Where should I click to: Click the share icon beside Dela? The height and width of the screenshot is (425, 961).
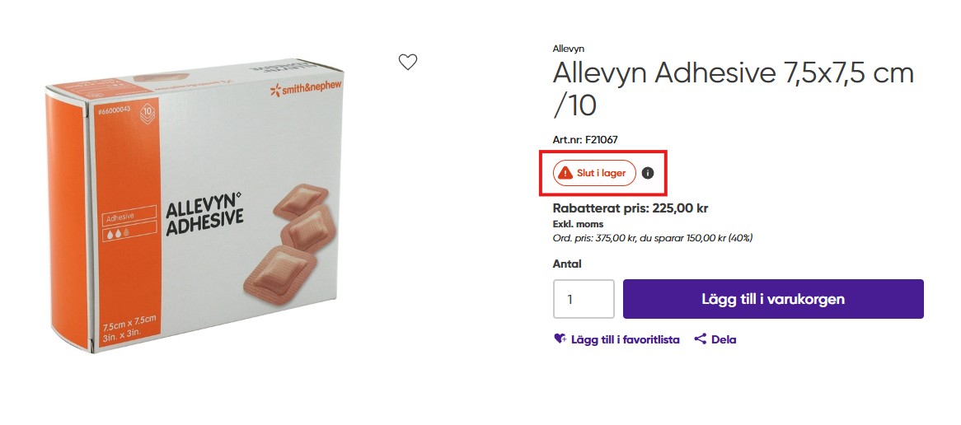(x=700, y=339)
